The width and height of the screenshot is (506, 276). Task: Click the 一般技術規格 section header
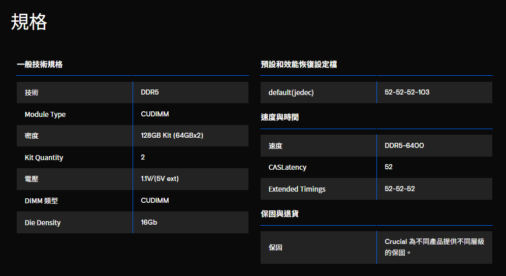40,65
